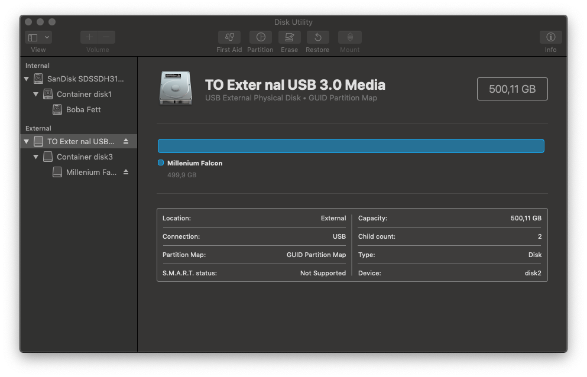Click the 500,11 GB capacity box

[x=512, y=89]
